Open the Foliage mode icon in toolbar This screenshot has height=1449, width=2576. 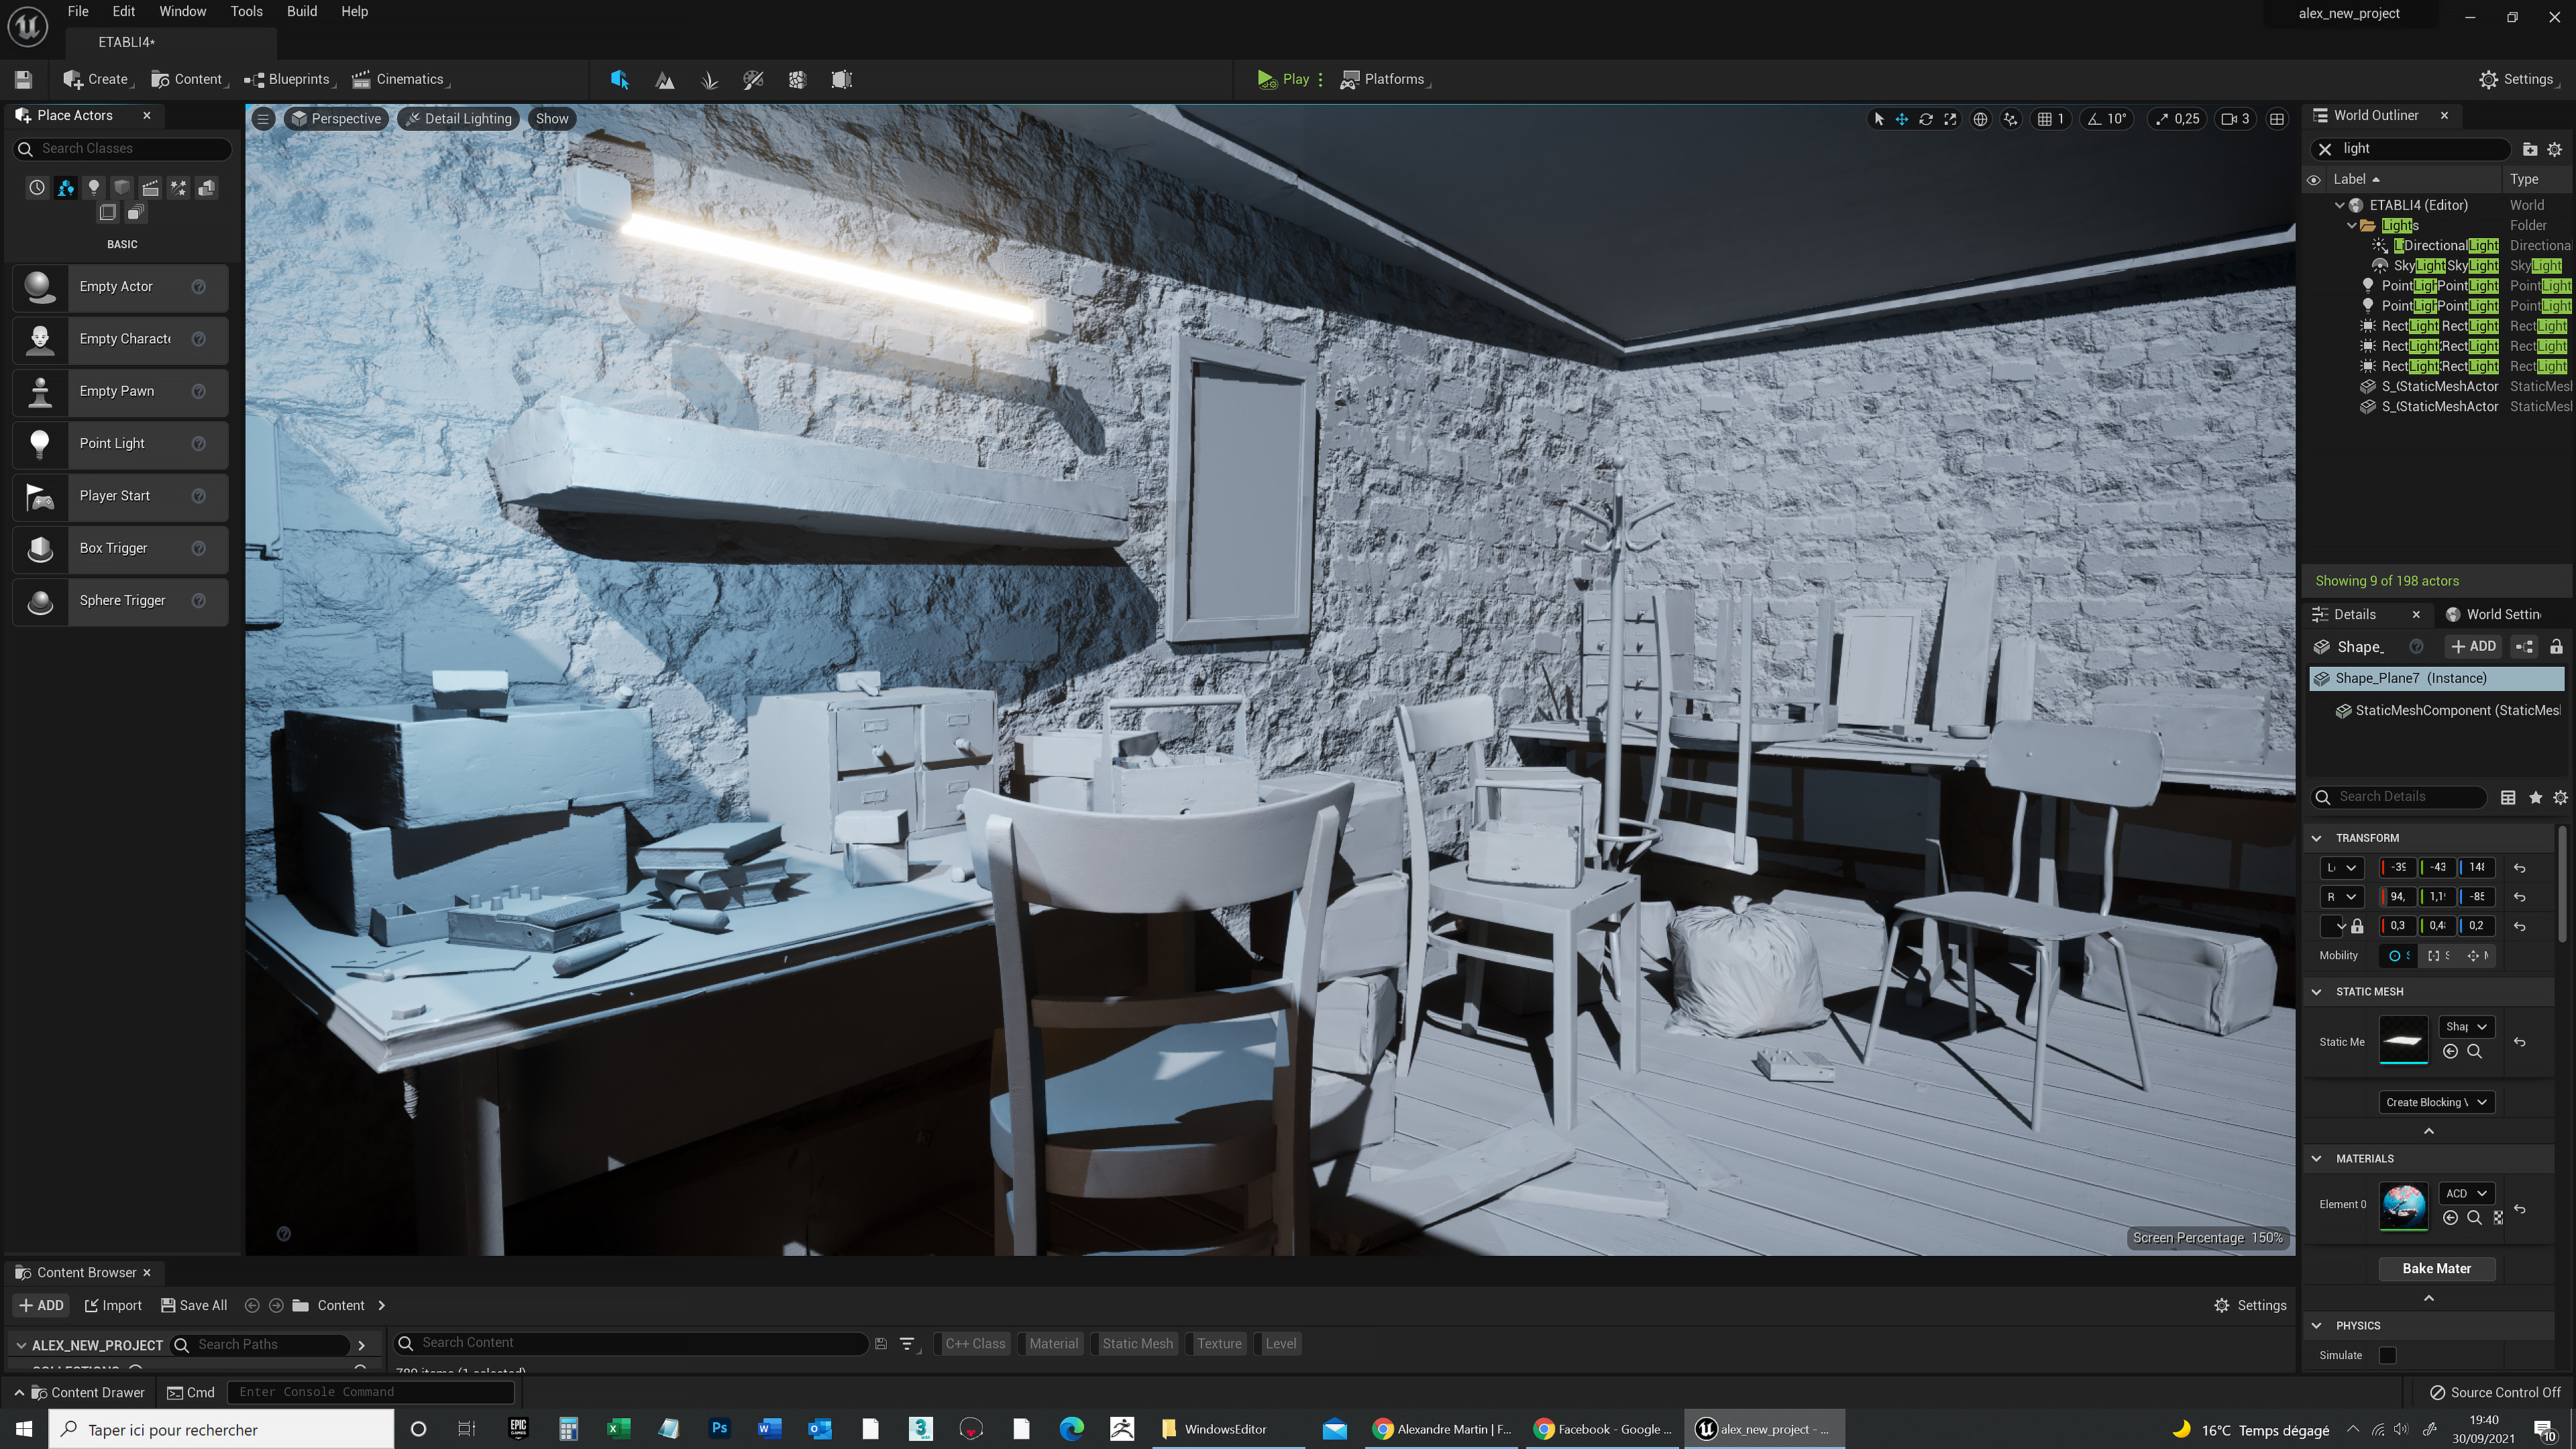coord(709,80)
